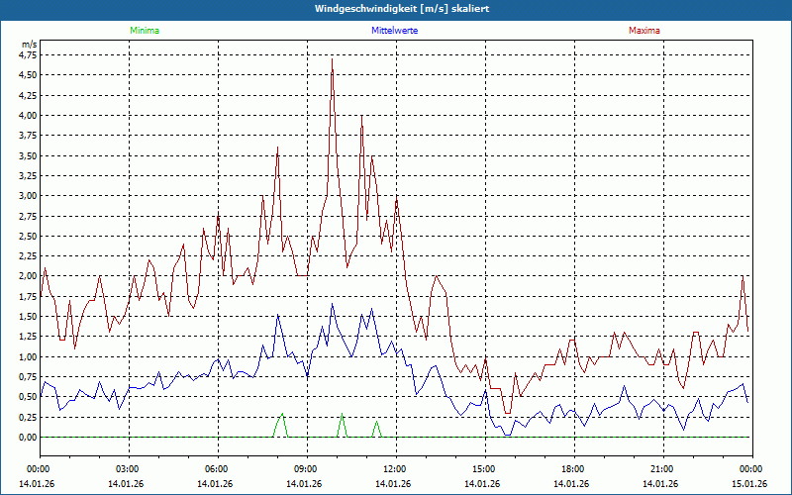This screenshot has width=792, height=495.
Task: Click the 1,25 y-axis value
Action: pyautogui.click(x=29, y=337)
